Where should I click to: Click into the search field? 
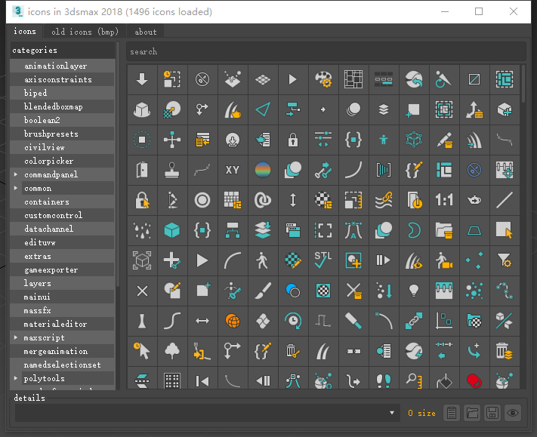click(325, 51)
